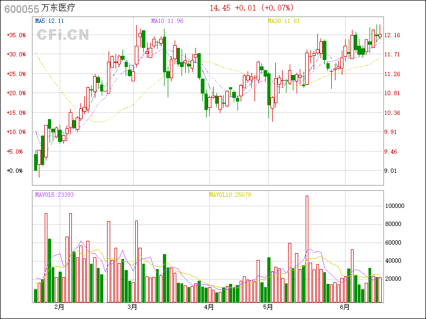426x319 pixels.
Task: Click the +35.0% axis label
Action: click(16, 35)
